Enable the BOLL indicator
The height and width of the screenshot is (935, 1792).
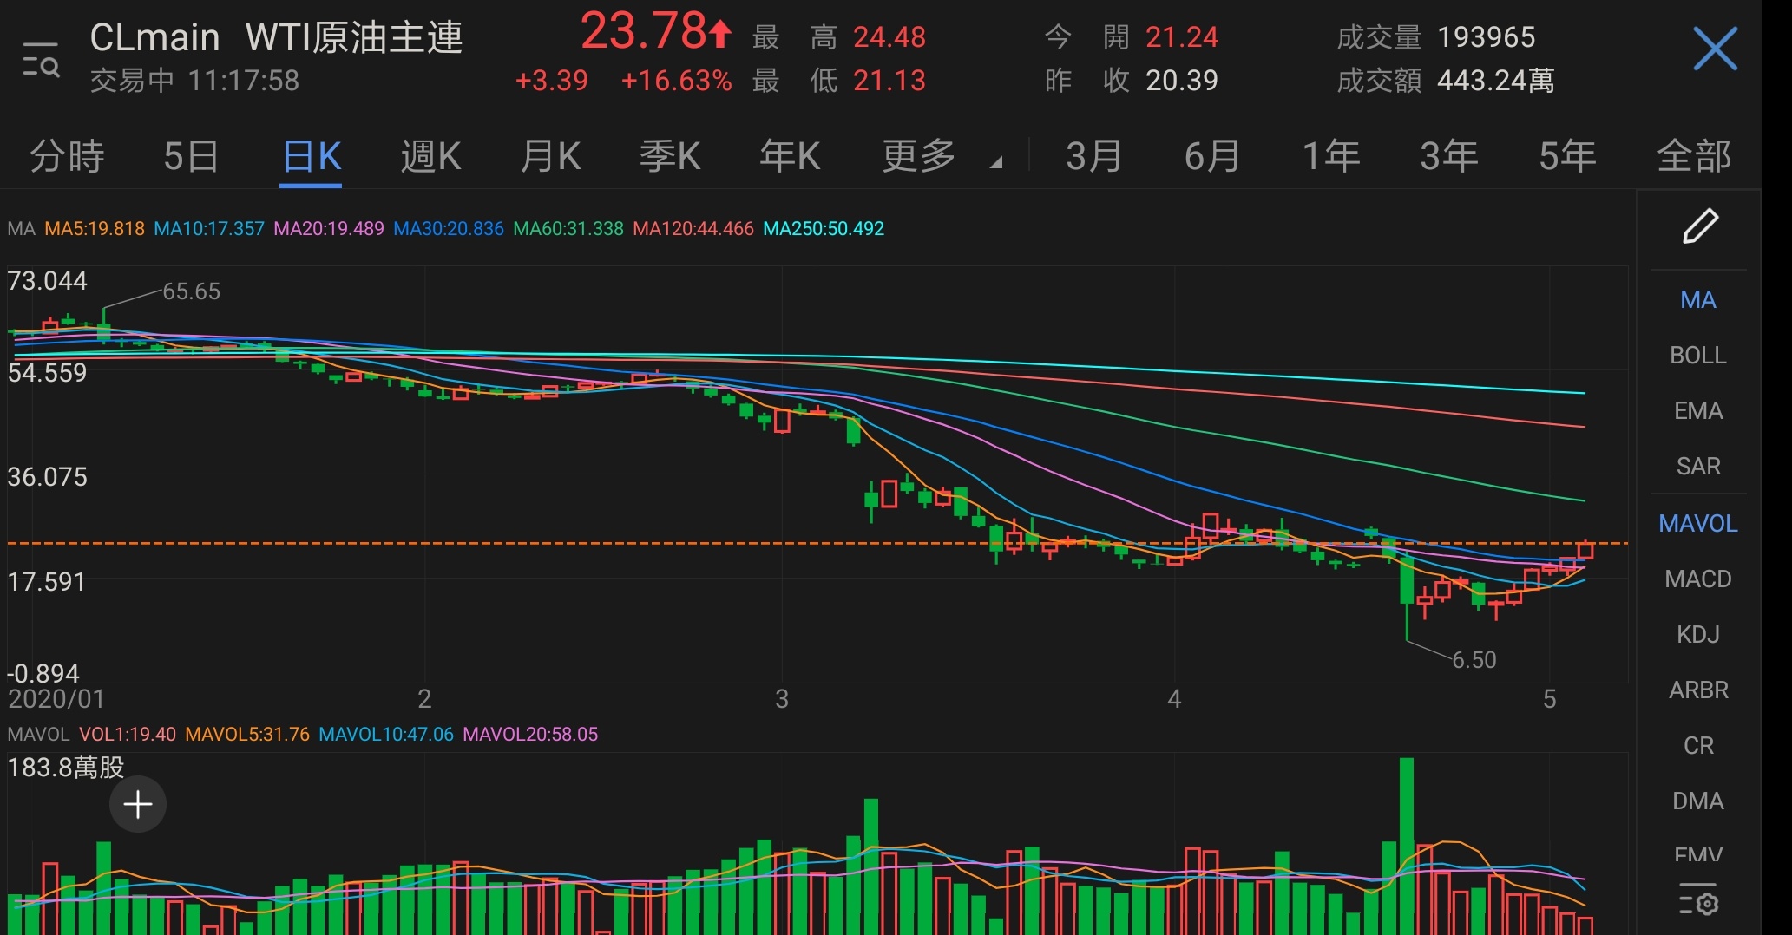click(x=1697, y=356)
